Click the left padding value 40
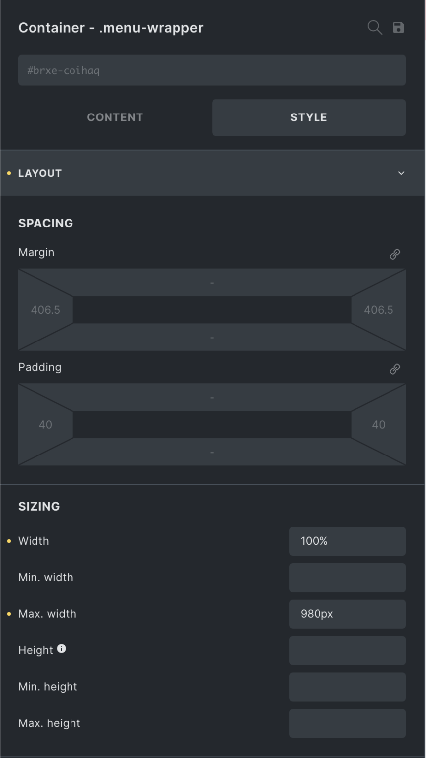Screen dimensions: 426x758 [x=45, y=424]
